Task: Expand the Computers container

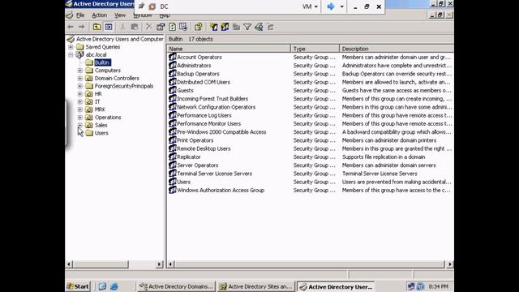Action: 79,71
